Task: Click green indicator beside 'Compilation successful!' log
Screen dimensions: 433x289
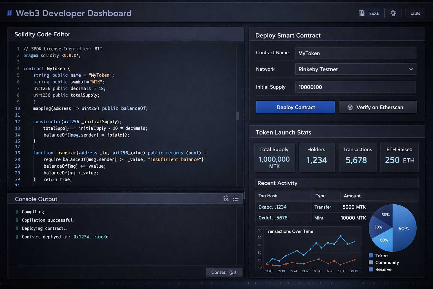Action: tap(17, 220)
